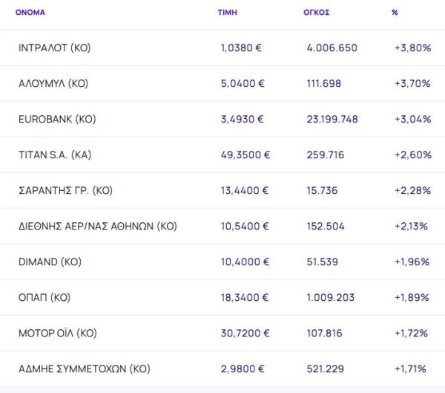Open the EUROBANK (ΚΟ) stock name

coord(57,120)
